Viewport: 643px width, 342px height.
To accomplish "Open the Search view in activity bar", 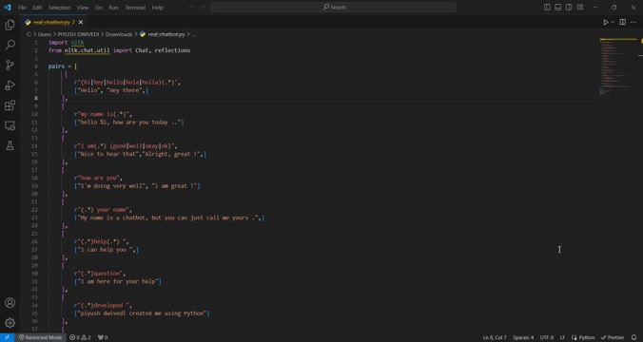I will pyautogui.click(x=10, y=45).
